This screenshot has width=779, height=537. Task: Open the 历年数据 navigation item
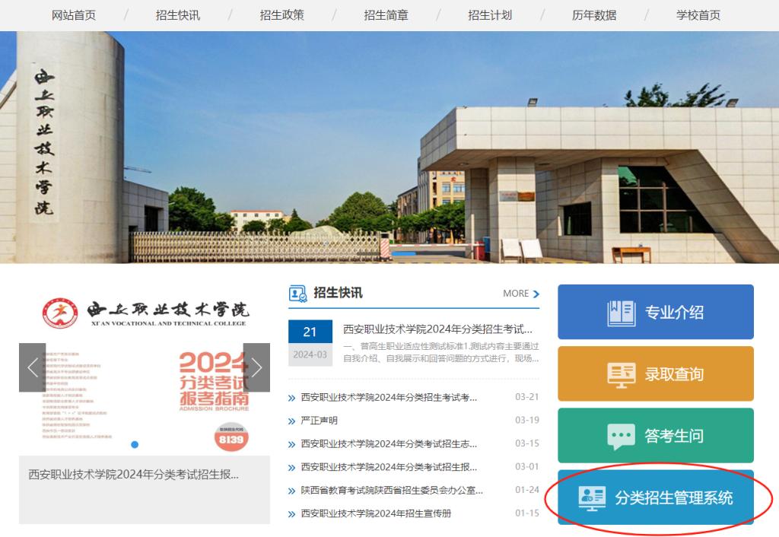(x=594, y=15)
